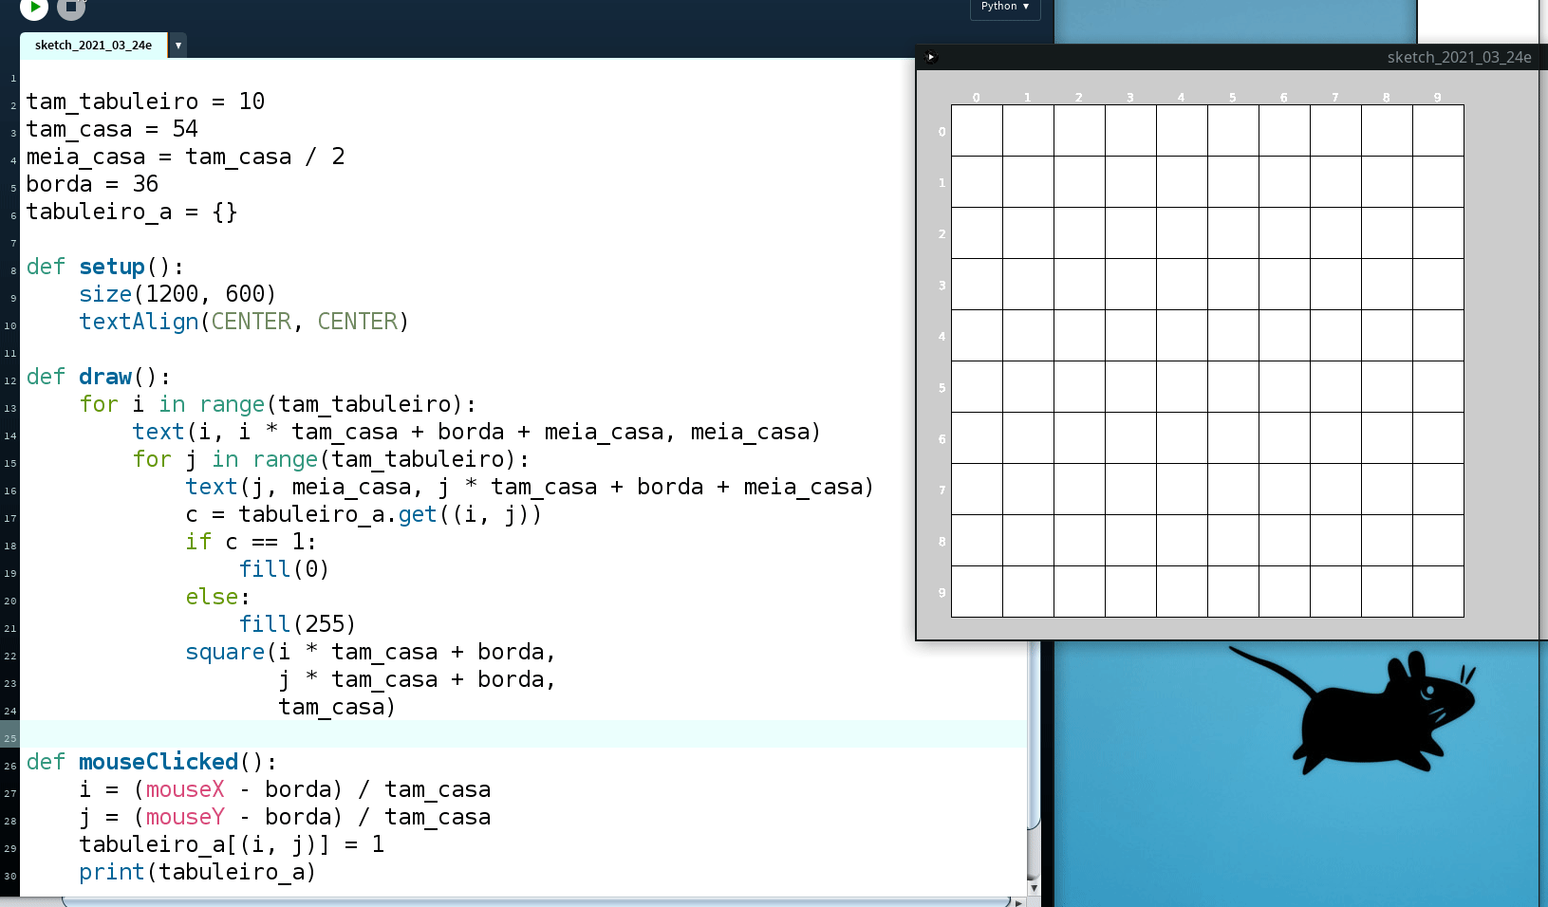
Task: Click column label 4 above the grid
Action: 1181,98
